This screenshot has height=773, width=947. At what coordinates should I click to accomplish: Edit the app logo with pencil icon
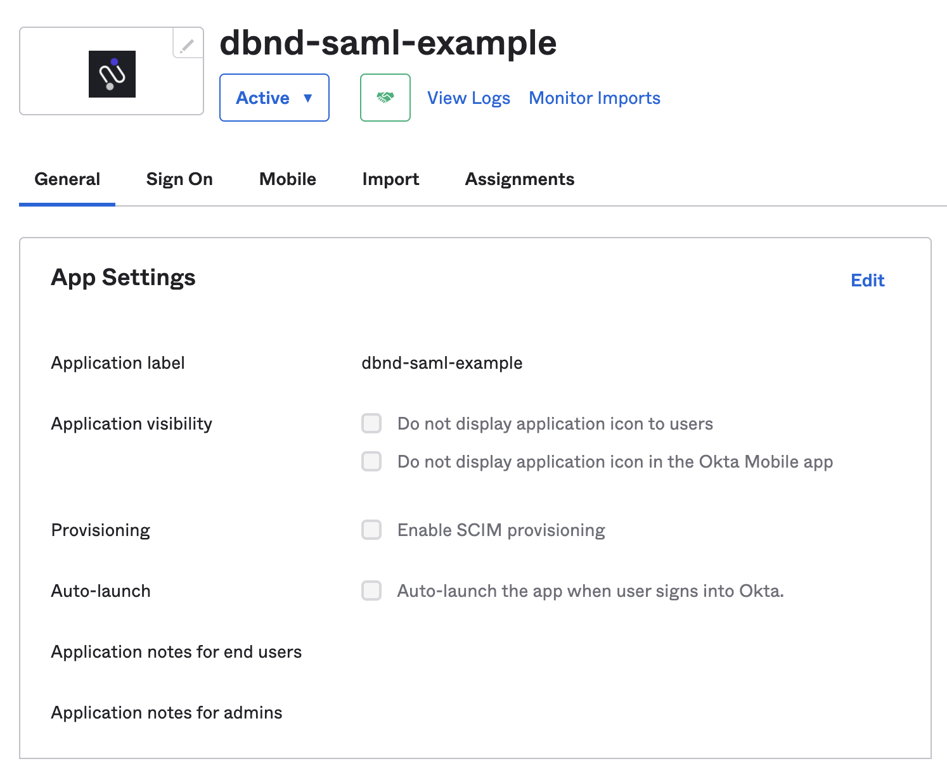tap(188, 43)
